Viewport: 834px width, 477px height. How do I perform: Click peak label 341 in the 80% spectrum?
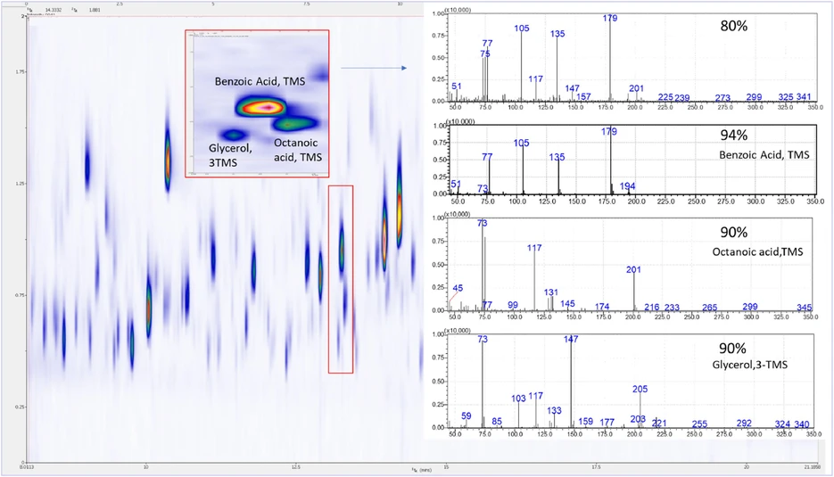804,97
